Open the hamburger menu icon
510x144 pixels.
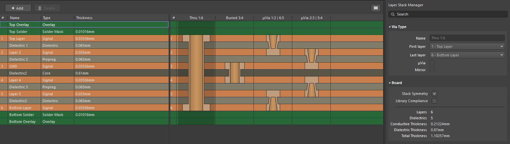pyautogui.click(x=375, y=8)
